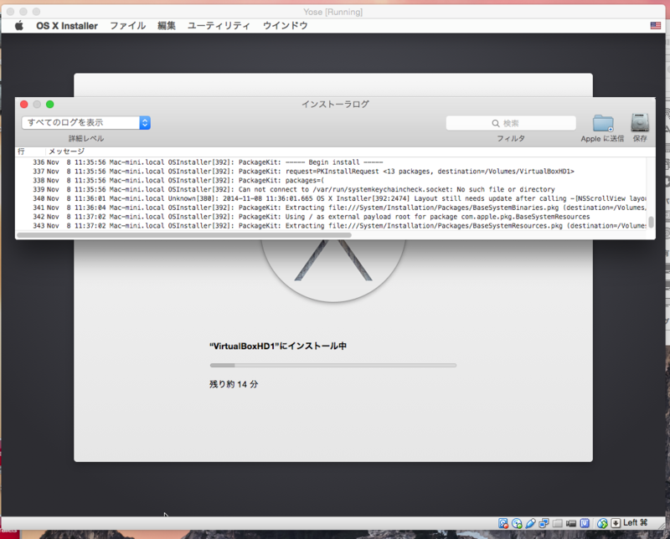Open the すべてのログを表示 detail level dropdown
The image size is (670, 539).
[86, 122]
